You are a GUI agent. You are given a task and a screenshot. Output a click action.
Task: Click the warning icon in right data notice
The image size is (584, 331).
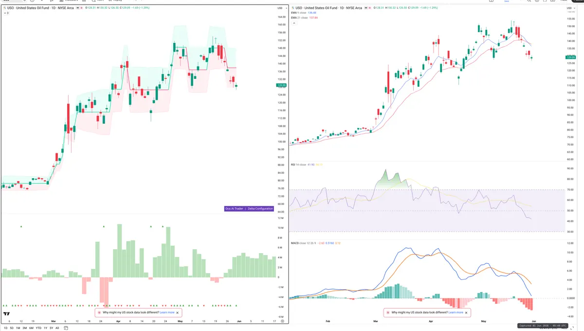pyautogui.click(x=388, y=313)
